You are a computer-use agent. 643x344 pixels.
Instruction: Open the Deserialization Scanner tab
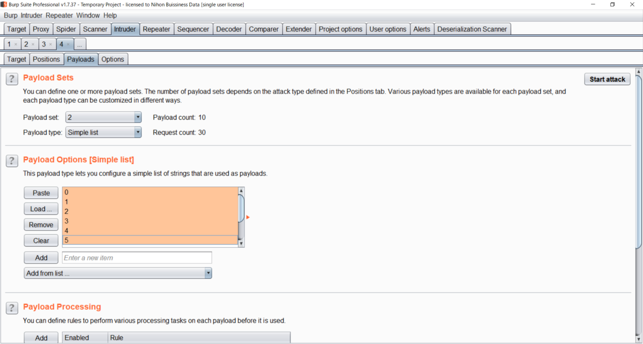[472, 29]
